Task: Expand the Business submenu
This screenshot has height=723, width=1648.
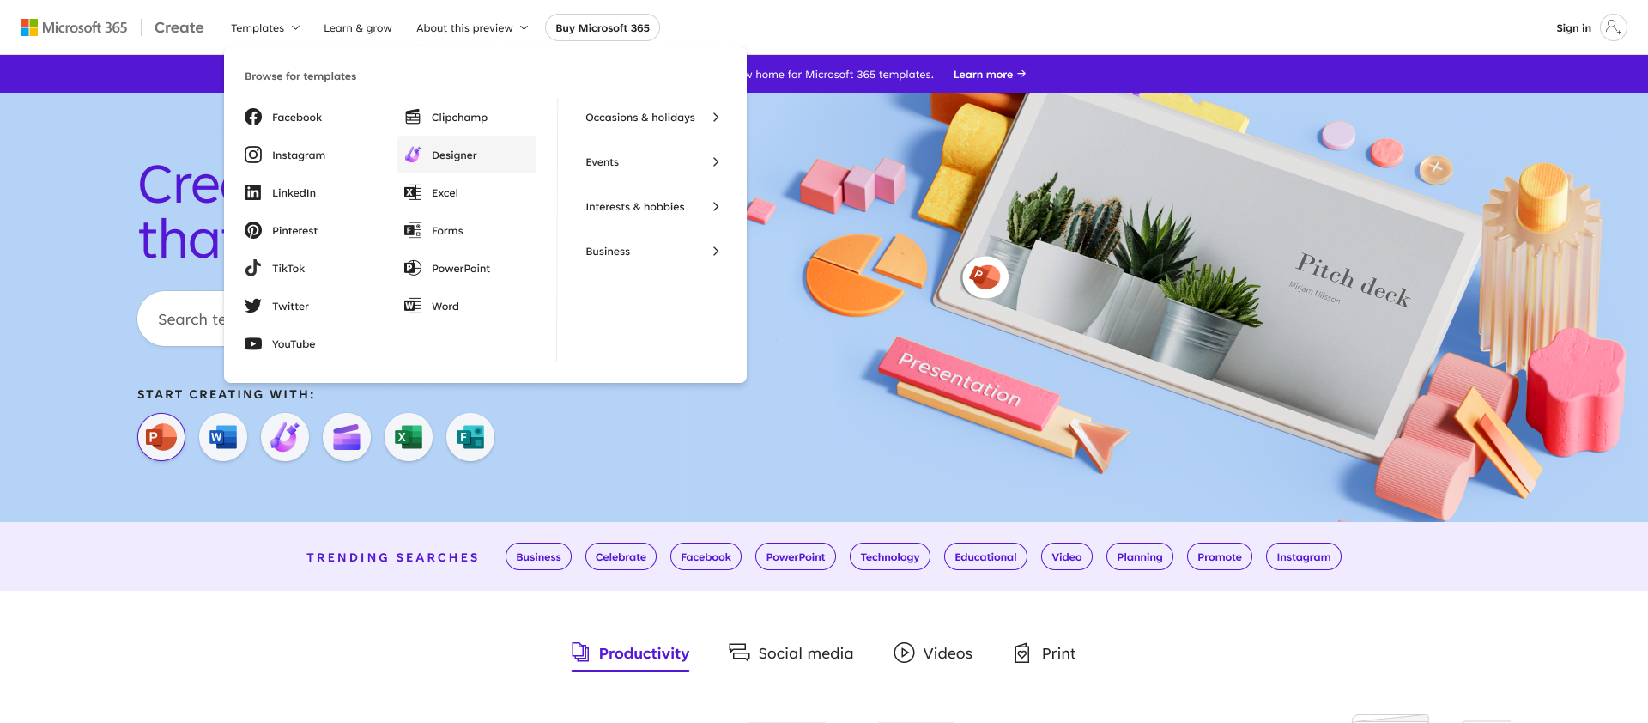Action: pyautogui.click(x=652, y=251)
